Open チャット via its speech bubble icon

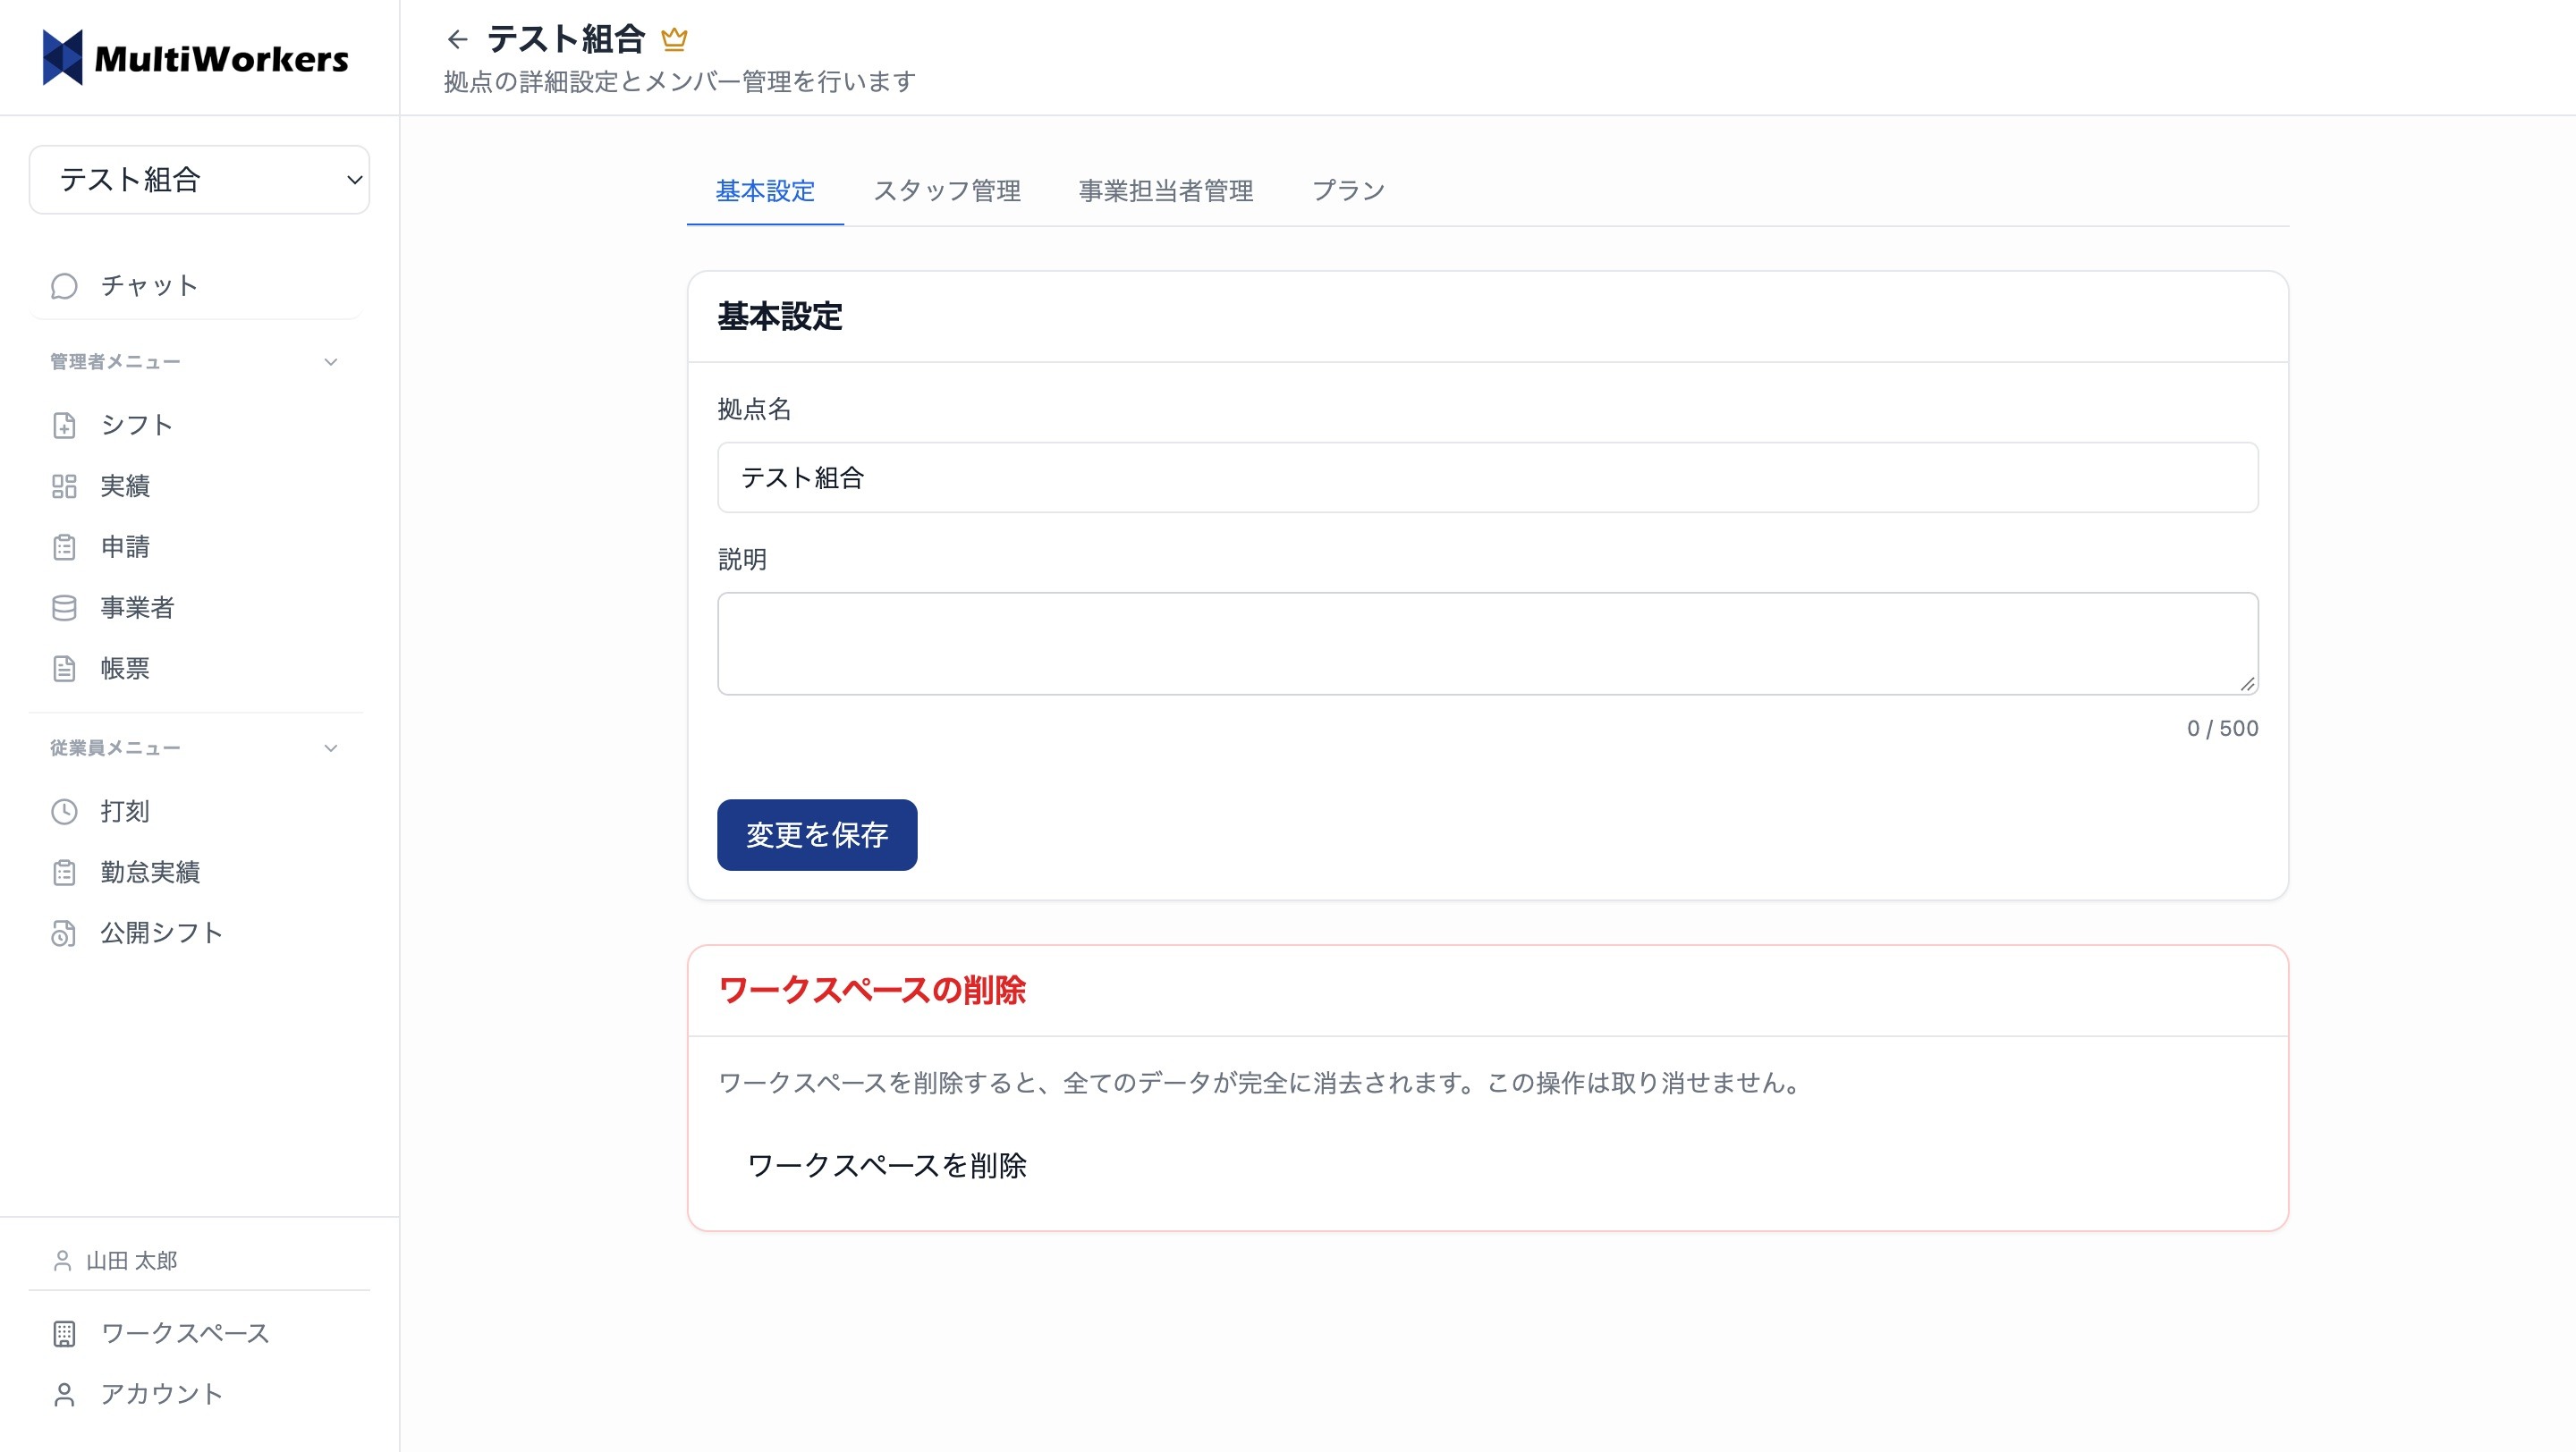pyautogui.click(x=64, y=286)
